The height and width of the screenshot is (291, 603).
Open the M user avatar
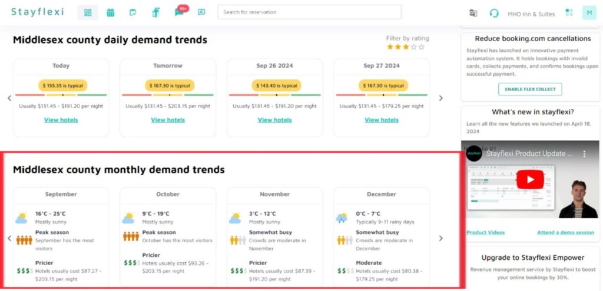pyautogui.click(x=589, y=13)
